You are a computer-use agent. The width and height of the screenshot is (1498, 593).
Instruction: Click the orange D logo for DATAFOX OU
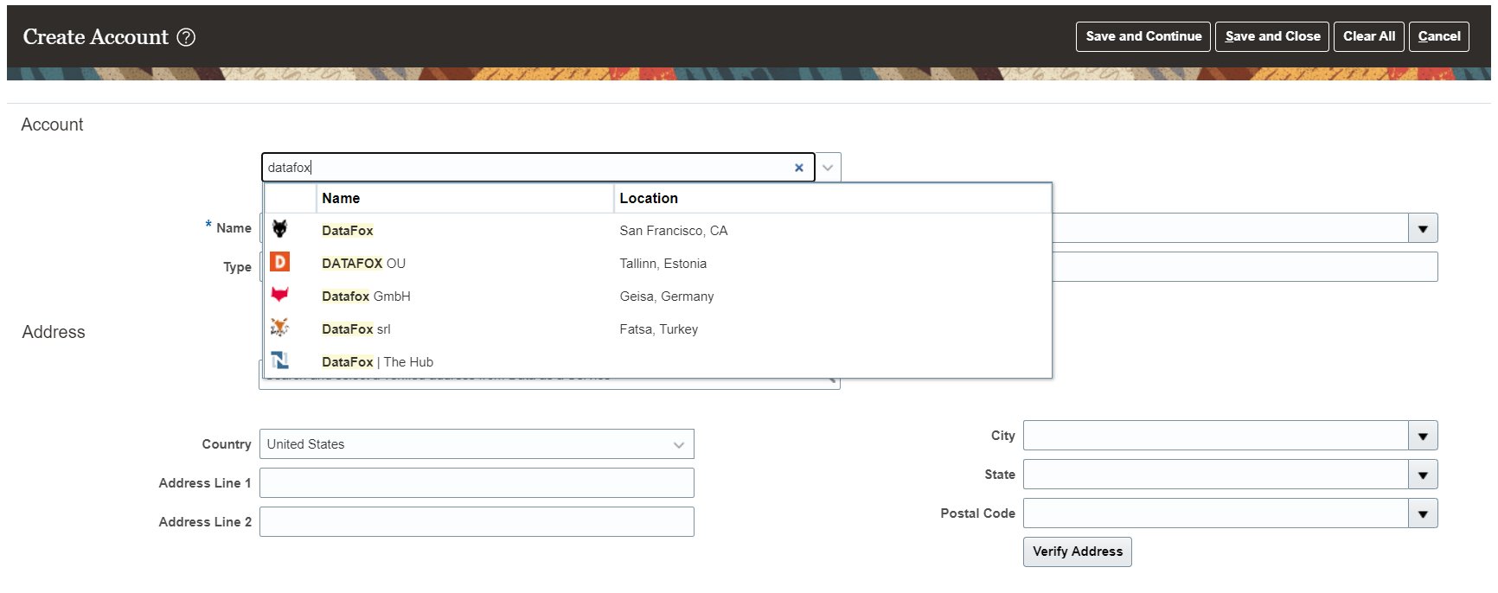[x=279, y=262]
